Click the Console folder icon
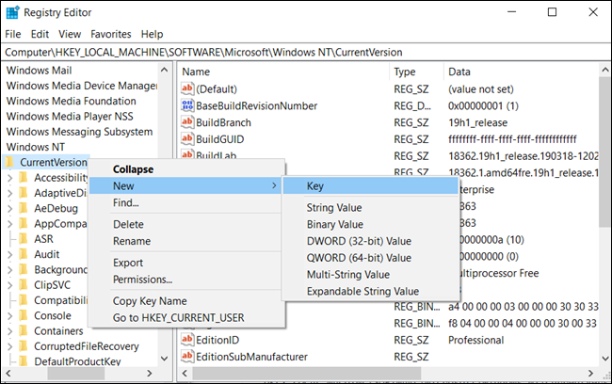Screen dimensions: 612x384 tap(24, 315)
